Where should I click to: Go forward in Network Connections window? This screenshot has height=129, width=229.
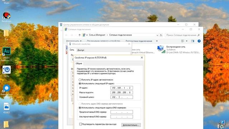(x=72, y=35)
